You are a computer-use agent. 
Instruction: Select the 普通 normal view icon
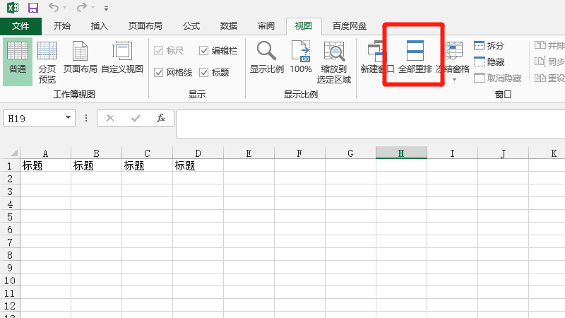tap(18, 60)
